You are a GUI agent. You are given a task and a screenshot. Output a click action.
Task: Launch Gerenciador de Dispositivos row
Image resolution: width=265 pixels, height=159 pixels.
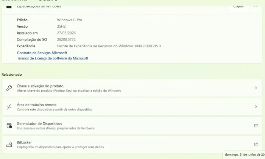coord(132,126)
